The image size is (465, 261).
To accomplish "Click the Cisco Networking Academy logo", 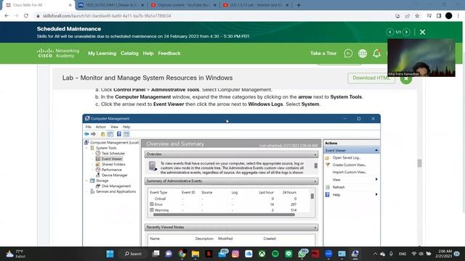I will 58,53.
